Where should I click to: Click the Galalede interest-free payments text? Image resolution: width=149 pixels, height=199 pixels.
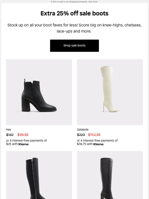97,142
